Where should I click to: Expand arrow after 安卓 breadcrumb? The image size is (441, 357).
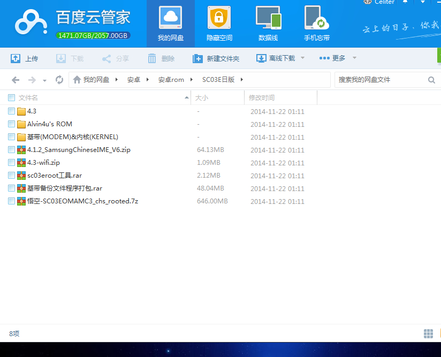(x=147, y=80)
